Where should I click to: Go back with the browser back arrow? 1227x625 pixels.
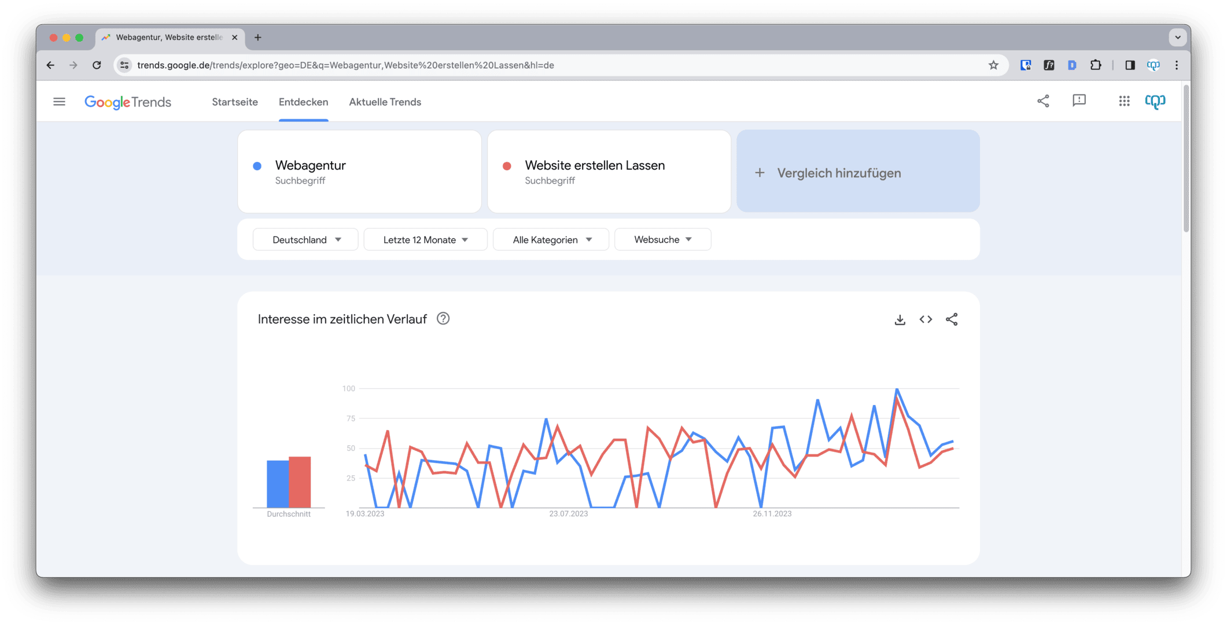[50, 65]
